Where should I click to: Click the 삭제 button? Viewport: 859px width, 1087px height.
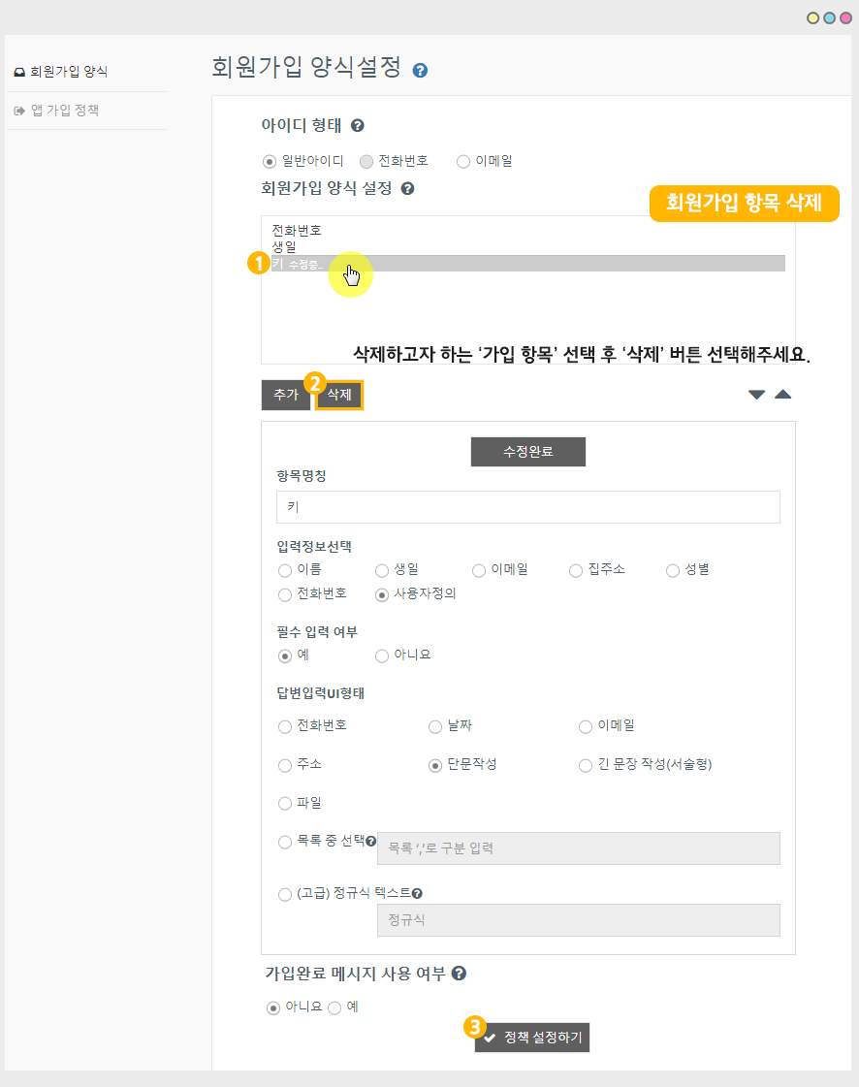pyautogui.click(x=339, y=395)
